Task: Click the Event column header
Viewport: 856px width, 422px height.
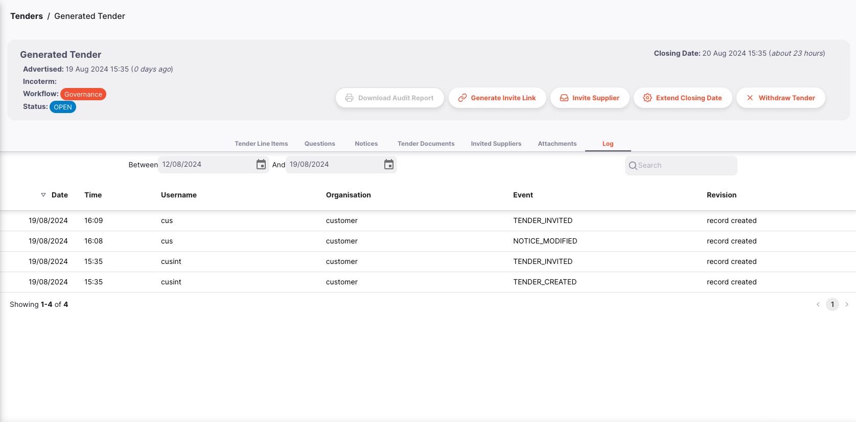Action: pos(523,195)
